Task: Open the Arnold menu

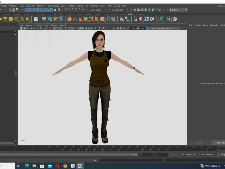Action: (117, 6)
